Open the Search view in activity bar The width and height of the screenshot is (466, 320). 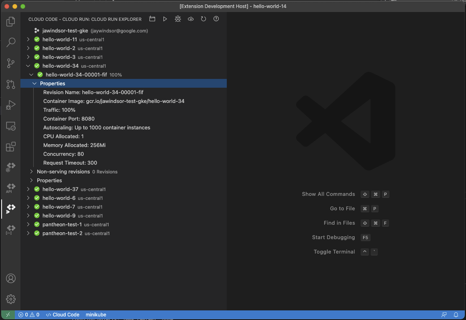pos(11,42)
